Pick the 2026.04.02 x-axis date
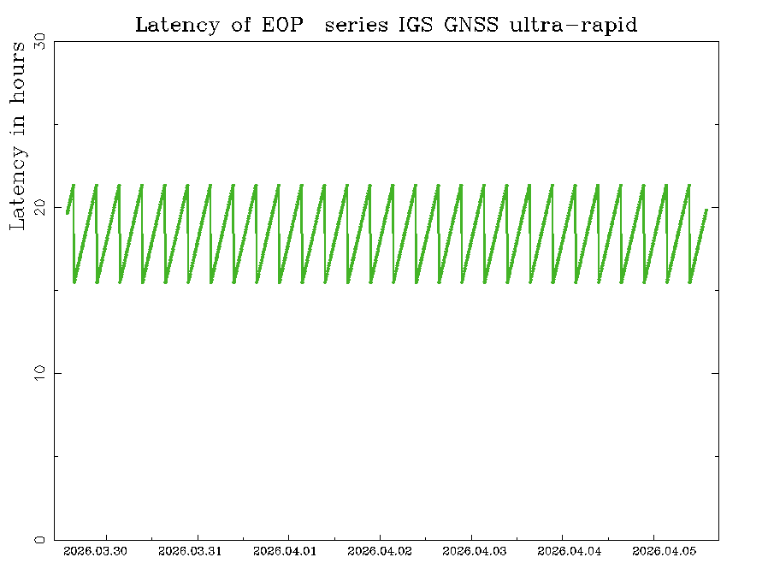 (x=380, y=552)
